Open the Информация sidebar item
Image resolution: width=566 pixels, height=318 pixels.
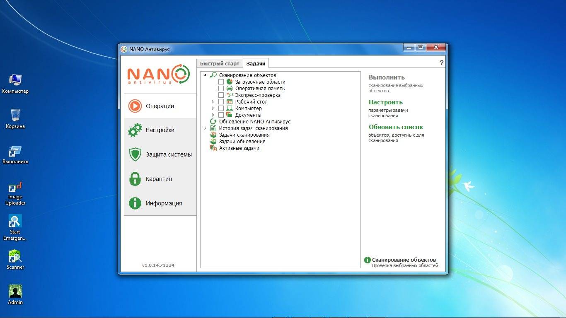click(160, 203)
